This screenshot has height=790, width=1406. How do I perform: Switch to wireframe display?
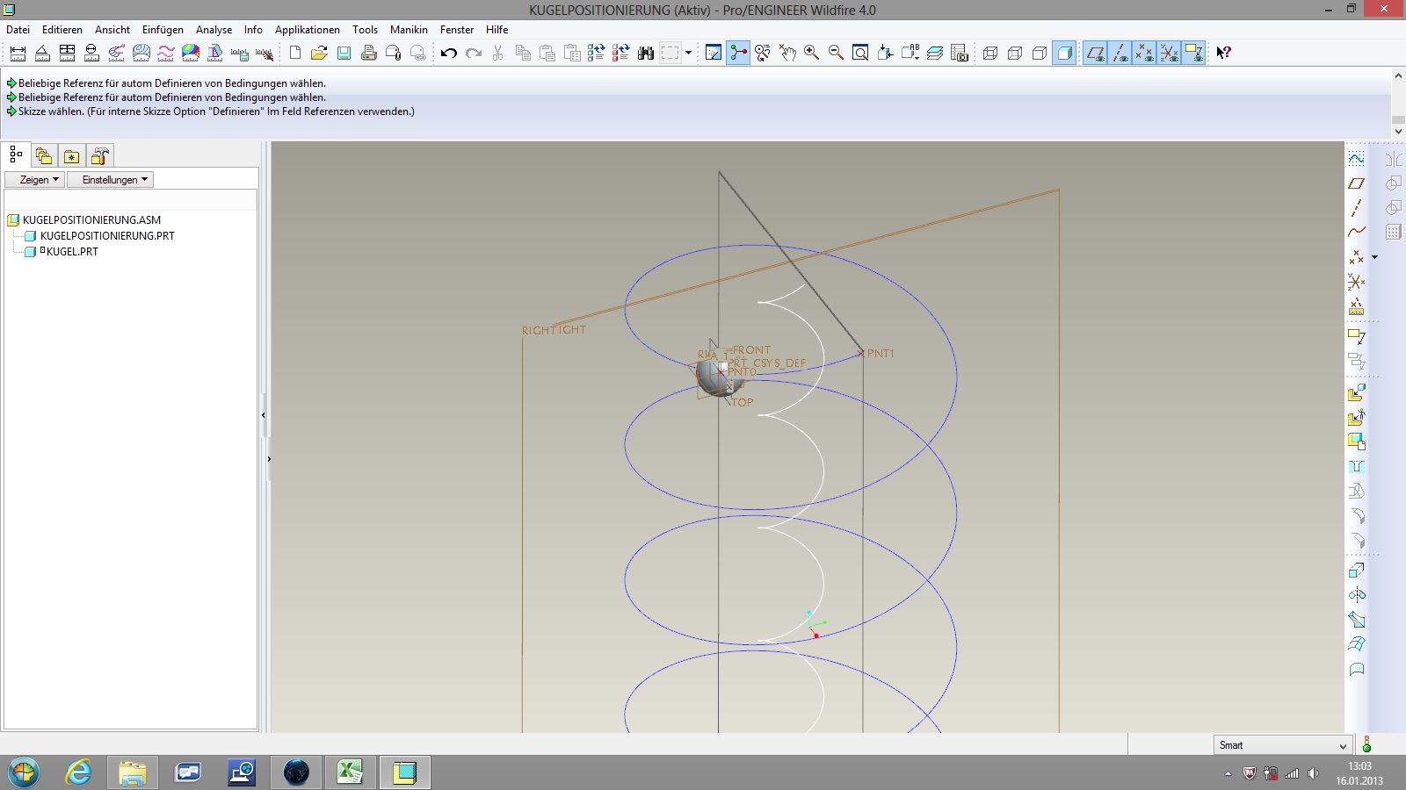click(990, 53)
